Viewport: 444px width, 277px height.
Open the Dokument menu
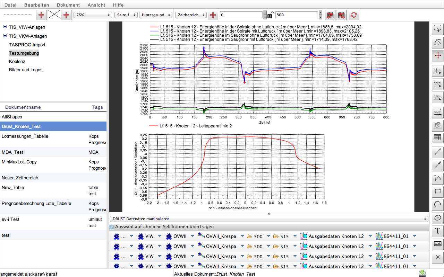click(x=68, y=5)
